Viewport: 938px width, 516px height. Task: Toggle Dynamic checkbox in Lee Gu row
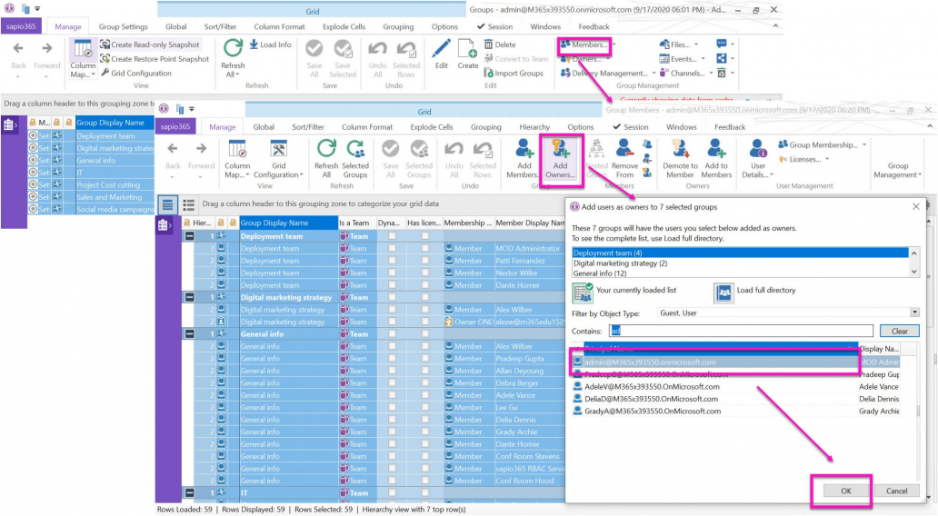coord(392,407)
